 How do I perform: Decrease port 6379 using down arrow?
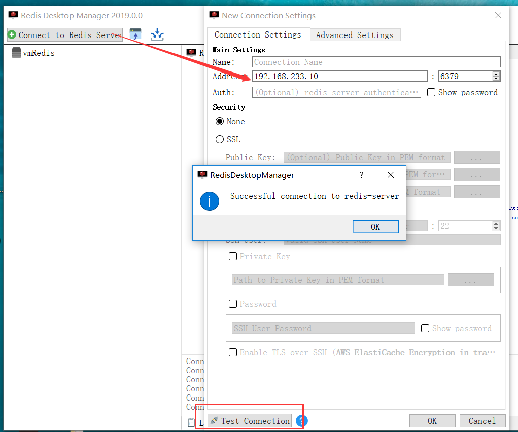[496, 79]
